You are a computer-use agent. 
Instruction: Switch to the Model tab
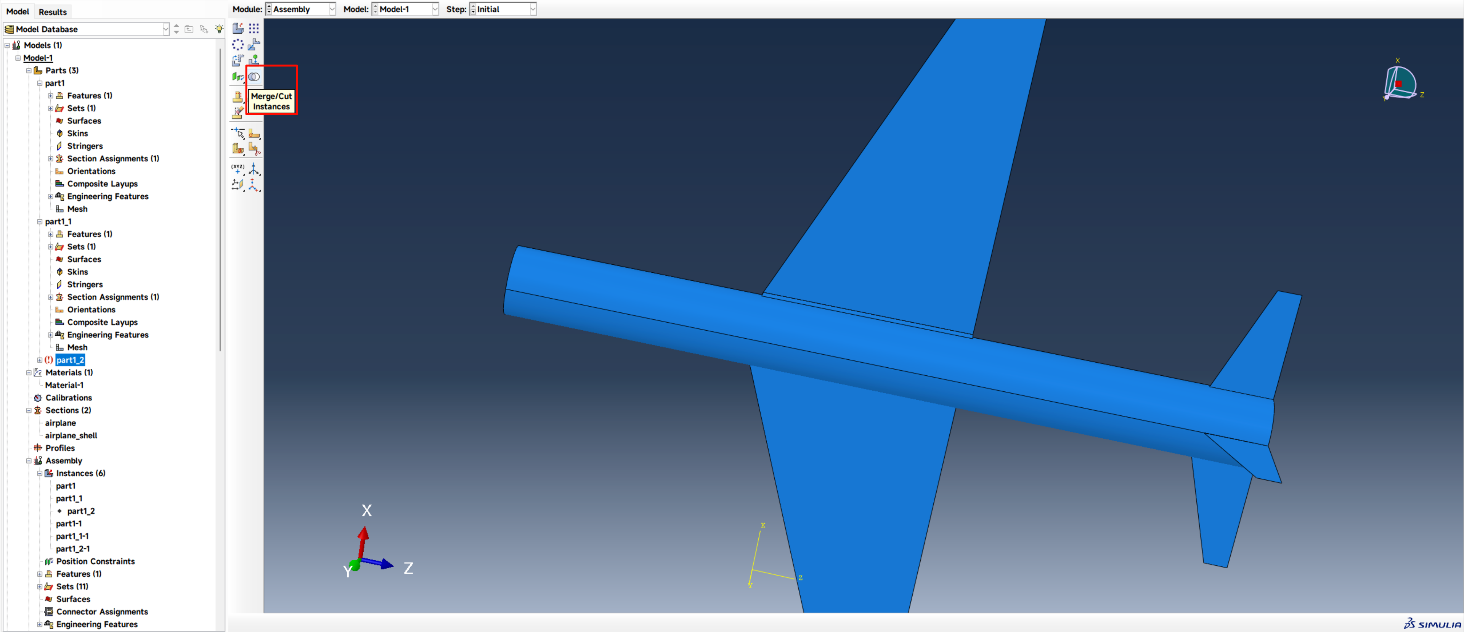click(x=18, y=11)
